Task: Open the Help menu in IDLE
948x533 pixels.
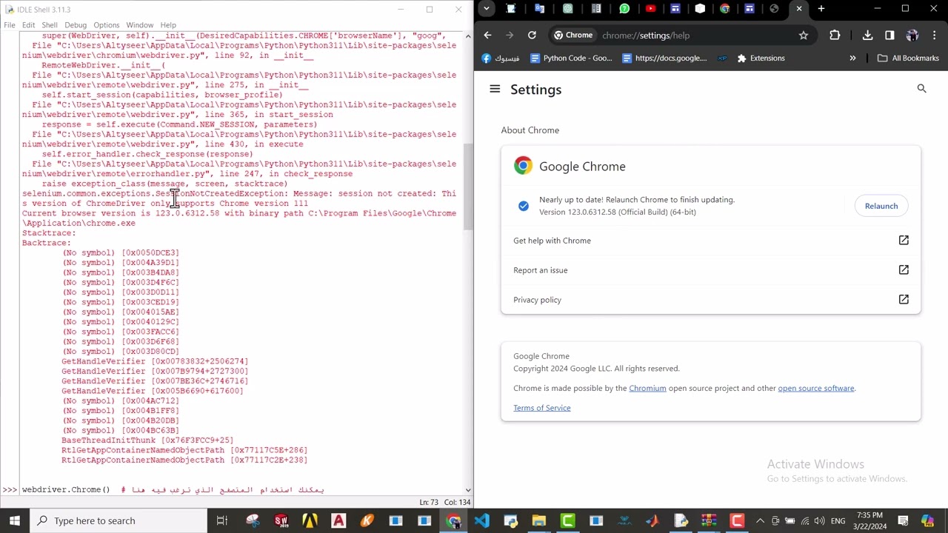Action: 168,25
